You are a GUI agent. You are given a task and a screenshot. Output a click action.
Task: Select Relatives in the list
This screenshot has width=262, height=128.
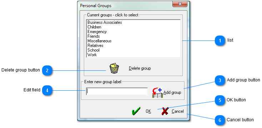[x=95, y=46]
